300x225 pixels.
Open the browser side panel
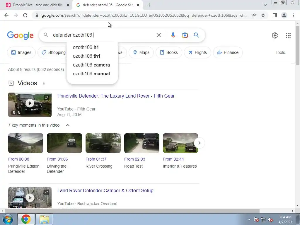275,15
